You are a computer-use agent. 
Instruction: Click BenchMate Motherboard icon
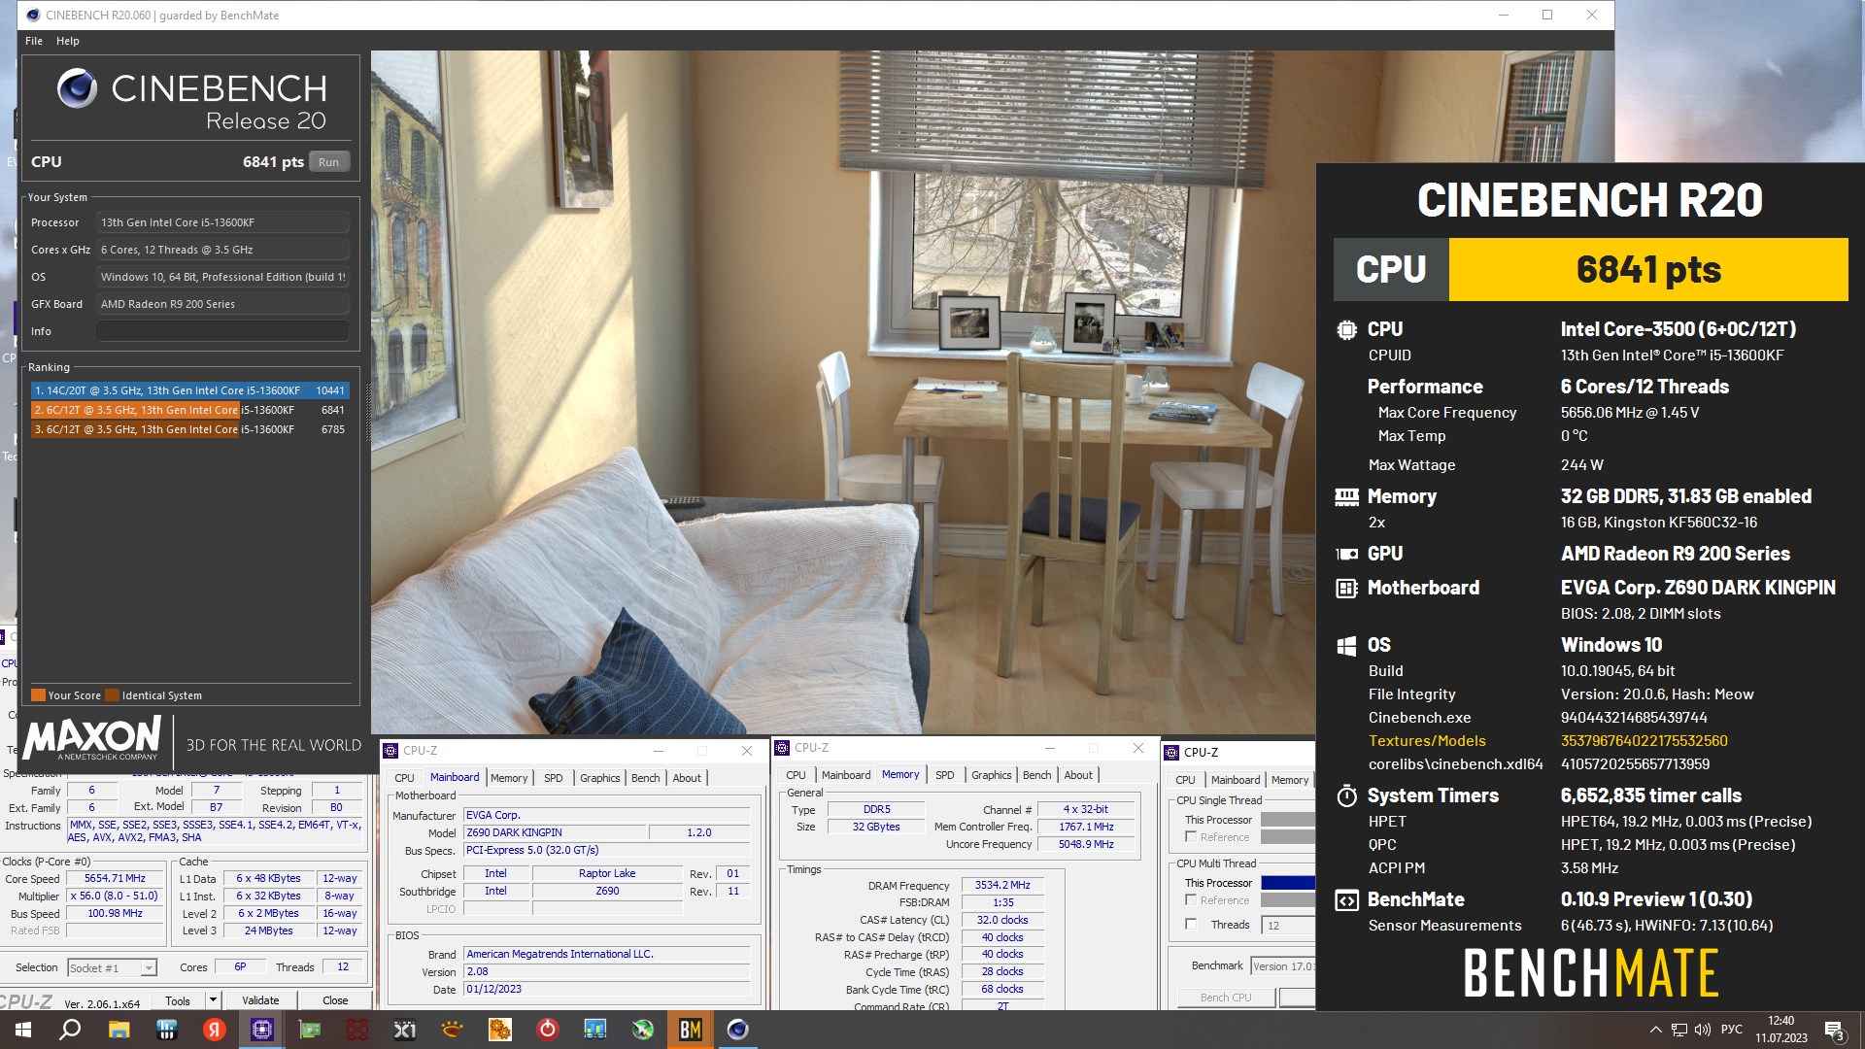(1346, 588)
